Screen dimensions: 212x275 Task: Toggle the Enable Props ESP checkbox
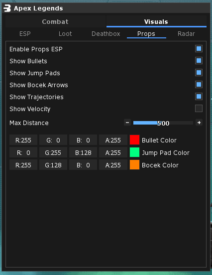[x=199, y=49]
